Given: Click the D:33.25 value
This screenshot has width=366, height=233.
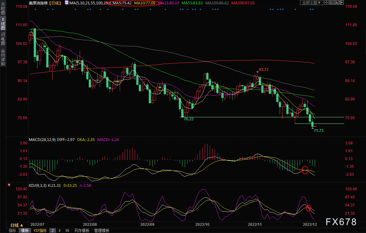Looking at the screenshot, I should (70, 186).
